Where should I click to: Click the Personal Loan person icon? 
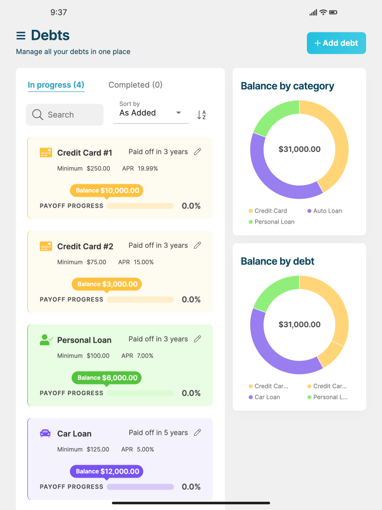click(x=46, y=340)
